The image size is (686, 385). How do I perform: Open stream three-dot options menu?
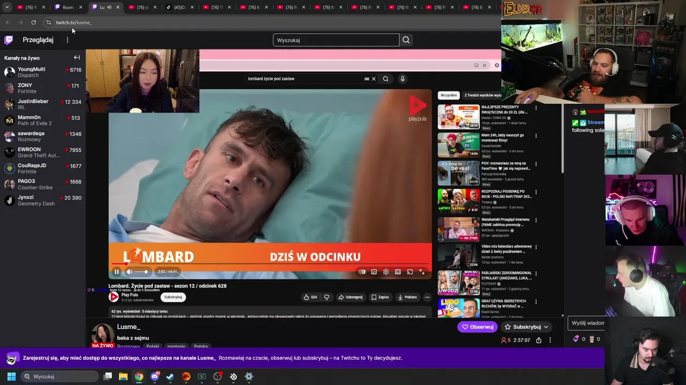[x=550, y=340]
